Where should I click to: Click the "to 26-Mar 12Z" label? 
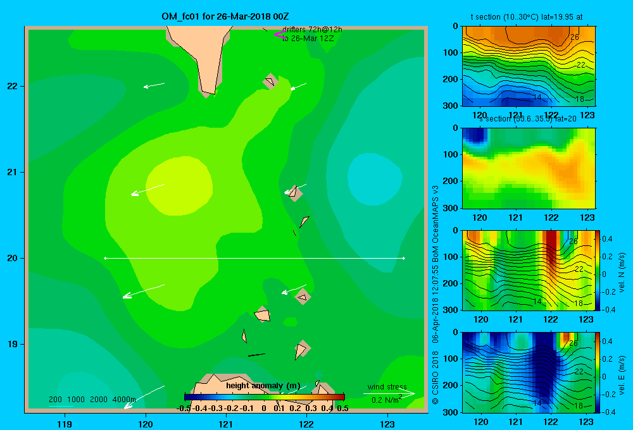pos(308,39)
